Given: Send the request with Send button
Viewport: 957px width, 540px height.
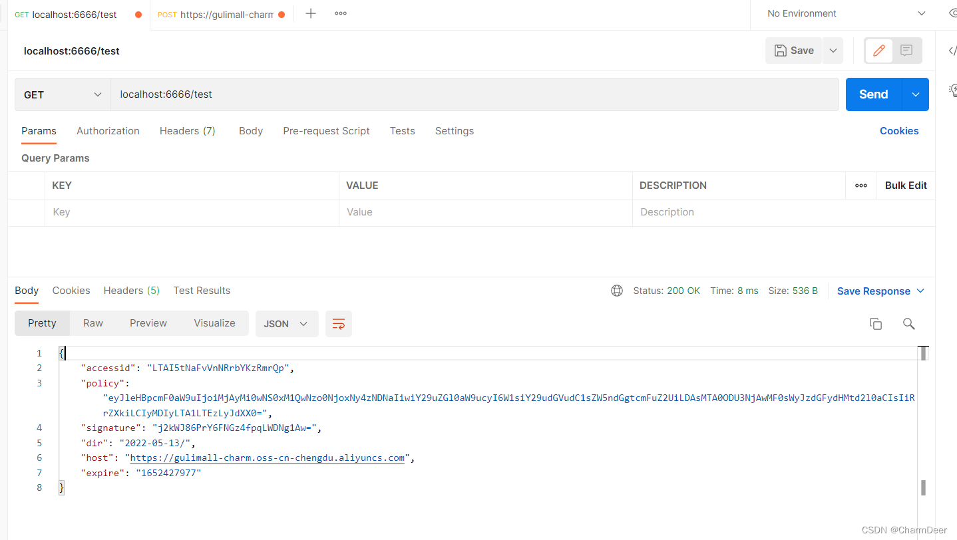Looking at the screenshot, I should 873,94.
